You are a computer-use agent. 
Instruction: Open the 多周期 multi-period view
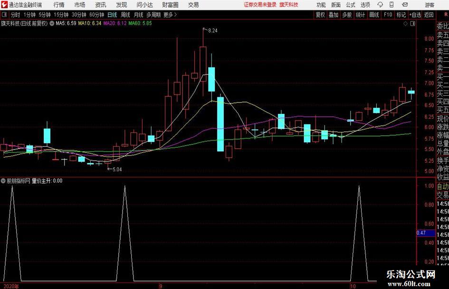pos(153,15)
